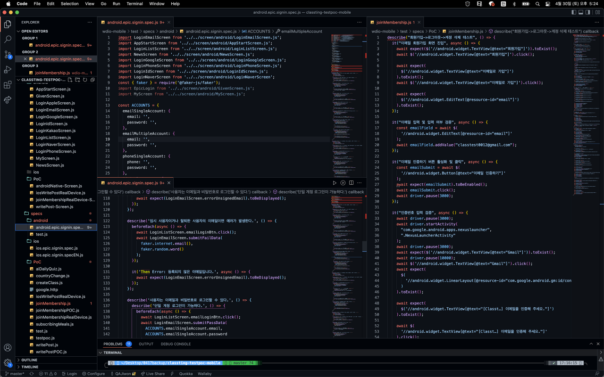Toggle the primary side bar visibility
The image size is (604, 377).
574,12
